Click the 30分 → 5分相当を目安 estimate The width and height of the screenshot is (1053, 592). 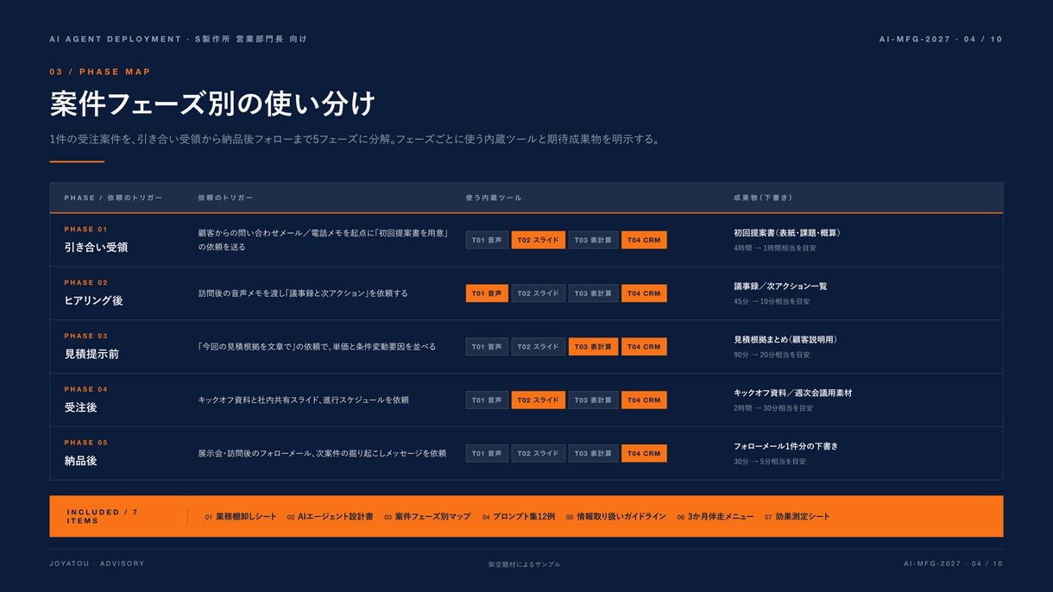pos(770,463)
